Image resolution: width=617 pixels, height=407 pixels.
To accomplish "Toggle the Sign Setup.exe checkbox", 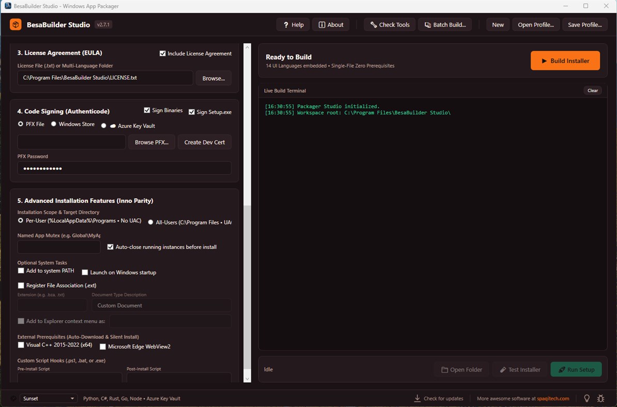I will 192,112.
